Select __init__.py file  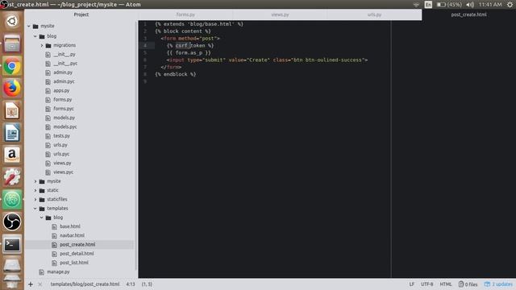point(64,54)
